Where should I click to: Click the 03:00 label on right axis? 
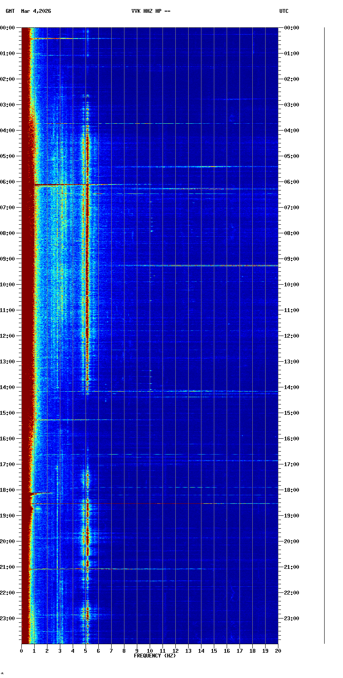(292, 105)
